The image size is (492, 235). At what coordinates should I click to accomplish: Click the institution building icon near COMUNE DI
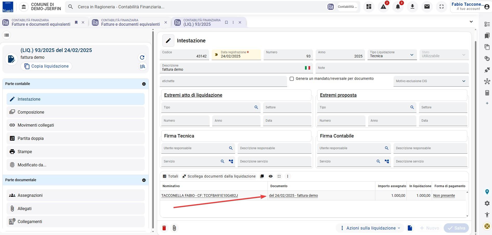(x=24, y=7)
